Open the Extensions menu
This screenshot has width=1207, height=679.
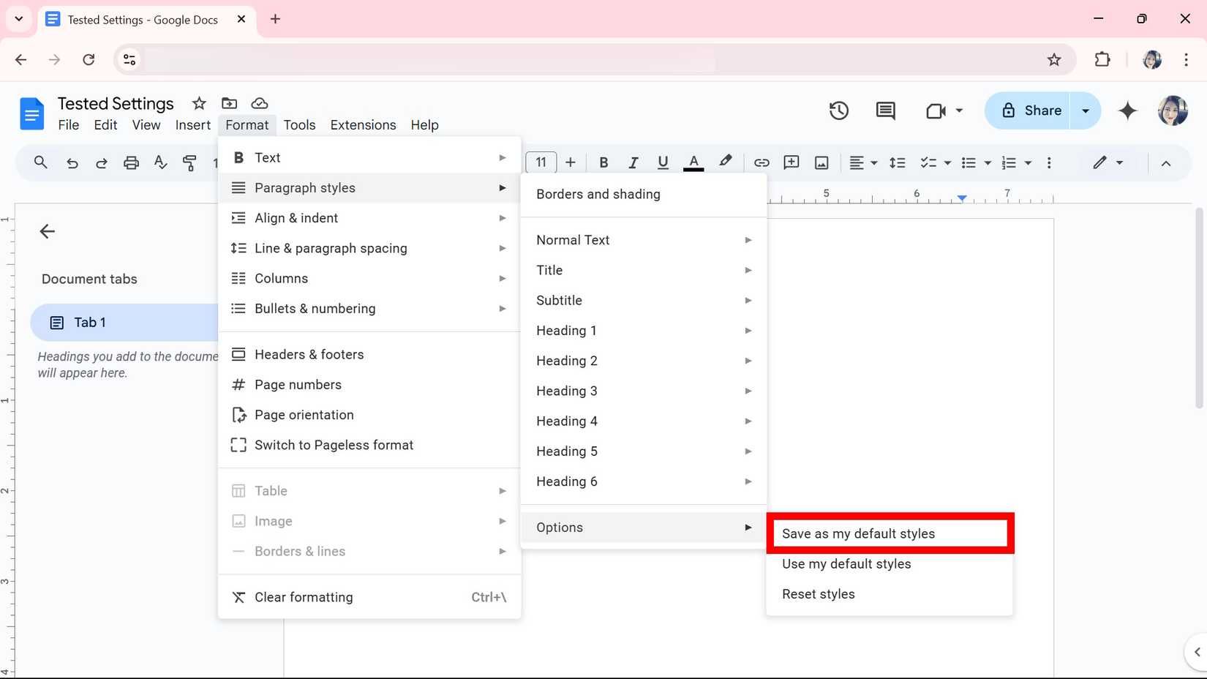(363, 124)
